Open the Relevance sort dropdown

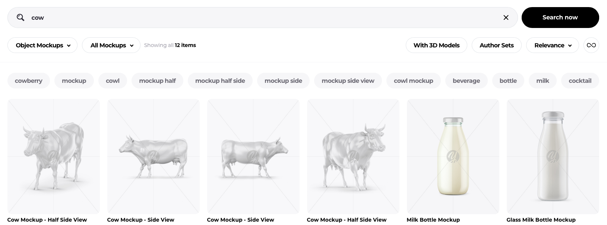point(552,45)
